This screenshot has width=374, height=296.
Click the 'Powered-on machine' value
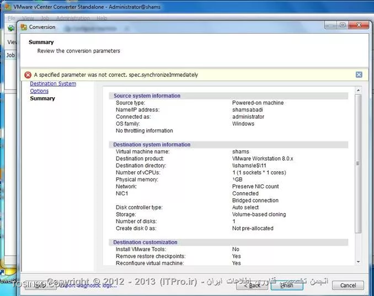click(258, 103)
